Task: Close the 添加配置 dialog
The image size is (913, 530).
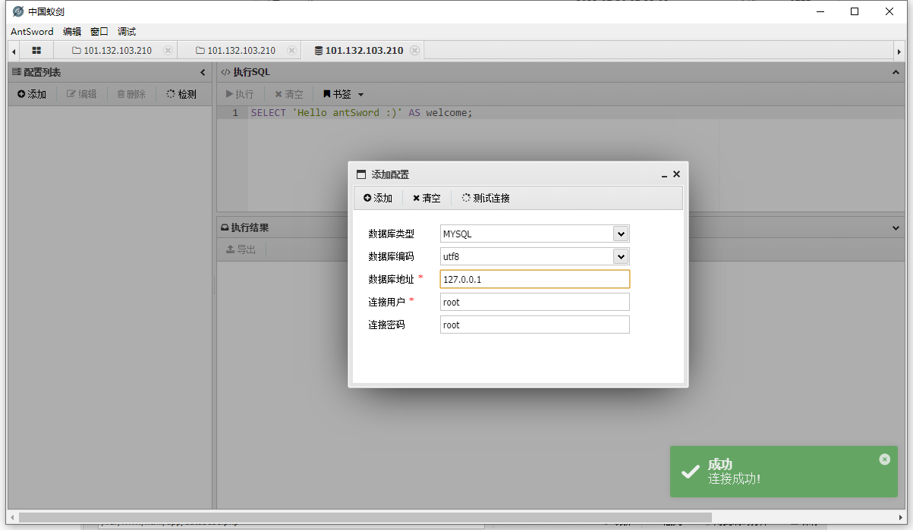Action: (676, 174)
